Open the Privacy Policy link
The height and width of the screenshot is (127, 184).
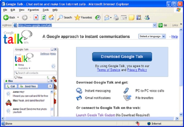point(136,70)
